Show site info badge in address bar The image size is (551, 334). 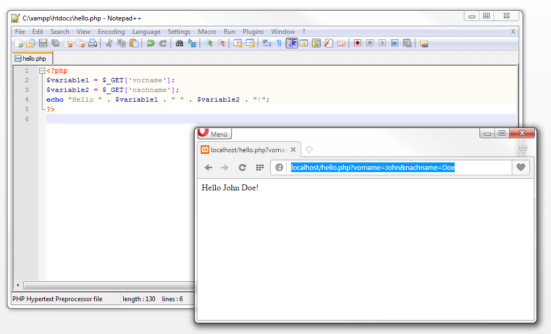tap(279, 167)
